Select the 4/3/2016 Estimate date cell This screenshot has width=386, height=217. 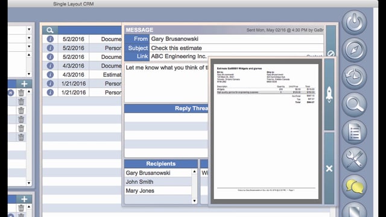pyautogui.click(x=74, y=75)
